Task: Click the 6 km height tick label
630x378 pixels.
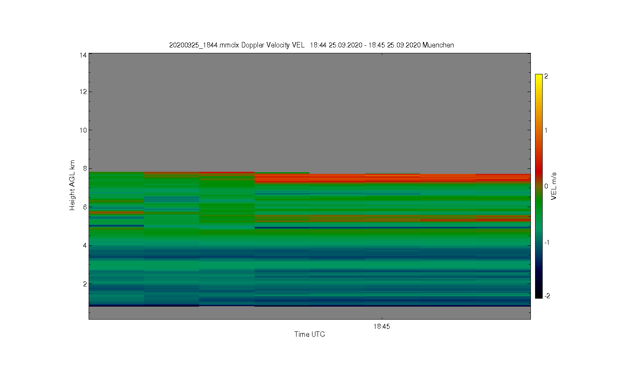Action: coord(85,207)
